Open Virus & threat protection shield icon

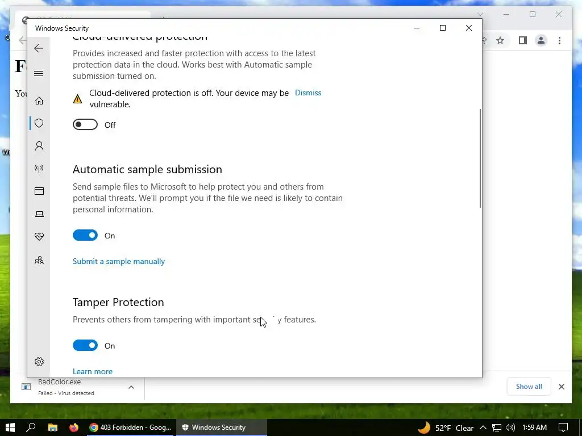click(39, 123)
